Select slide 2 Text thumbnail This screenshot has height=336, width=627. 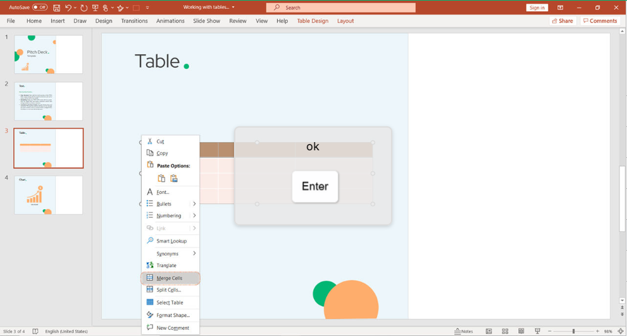48,101
